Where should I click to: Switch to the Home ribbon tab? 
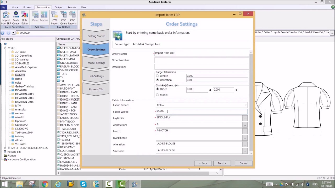tap(15, 7)
